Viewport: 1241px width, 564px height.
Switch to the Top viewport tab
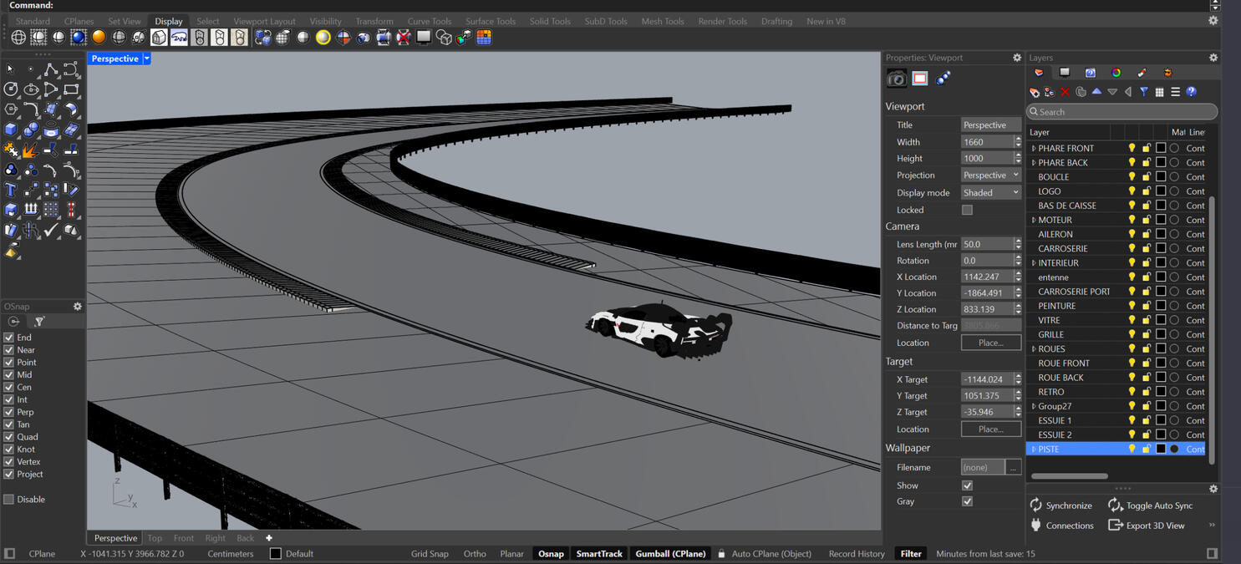click(155, 537)
